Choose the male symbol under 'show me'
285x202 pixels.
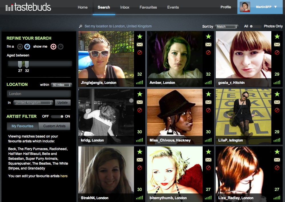(60, 47)
